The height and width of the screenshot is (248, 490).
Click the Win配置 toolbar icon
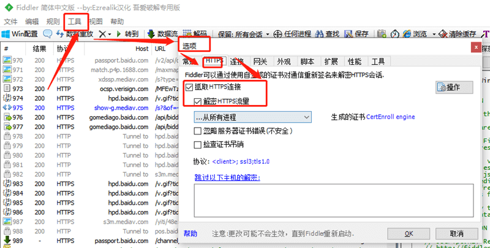tap(6, 34)
